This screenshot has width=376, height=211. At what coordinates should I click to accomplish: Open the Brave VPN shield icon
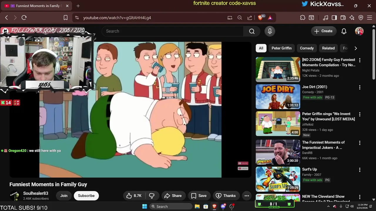[361, 18]
